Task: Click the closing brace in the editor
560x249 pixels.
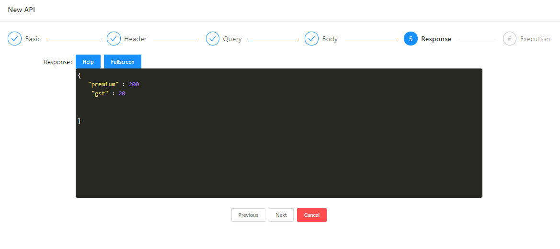Action: click(x=80, y=121)
